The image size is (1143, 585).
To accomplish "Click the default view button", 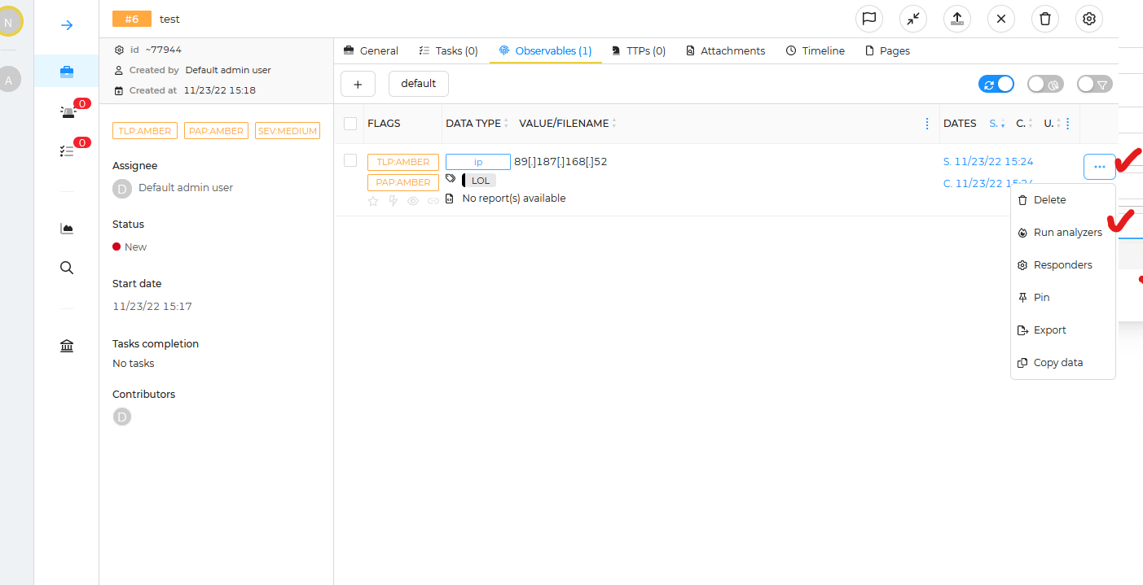I will (418, 84).
